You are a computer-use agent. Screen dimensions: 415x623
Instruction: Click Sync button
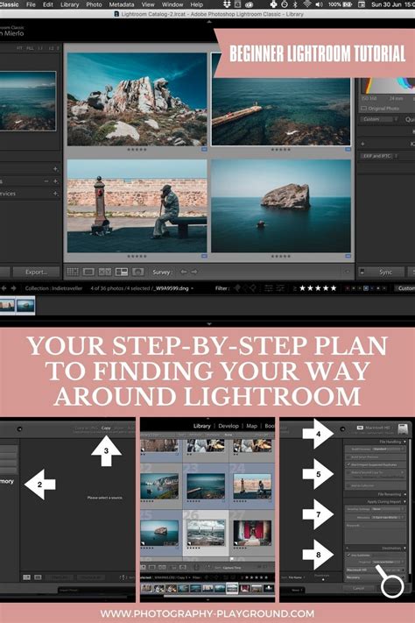click(x=385, y=273)
